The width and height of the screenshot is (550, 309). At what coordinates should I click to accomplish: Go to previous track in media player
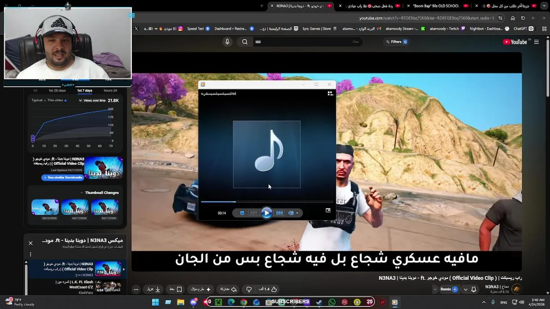254,213
